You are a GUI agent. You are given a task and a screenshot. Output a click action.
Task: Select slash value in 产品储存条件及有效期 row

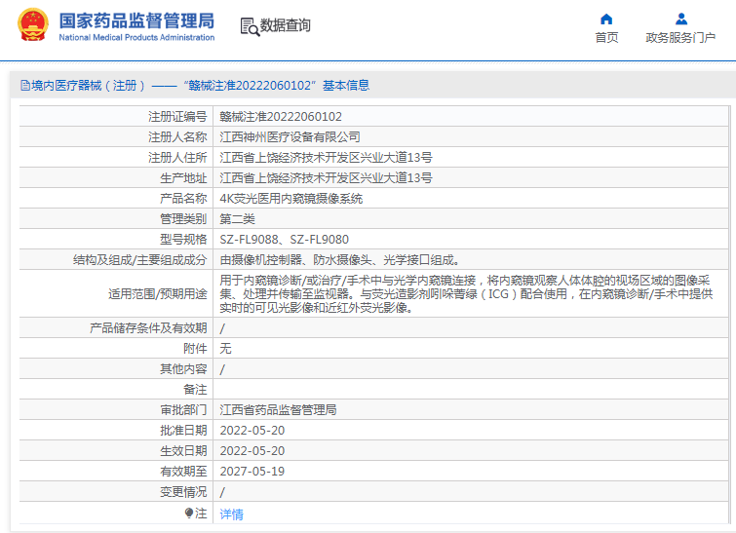tap(222, 328)
